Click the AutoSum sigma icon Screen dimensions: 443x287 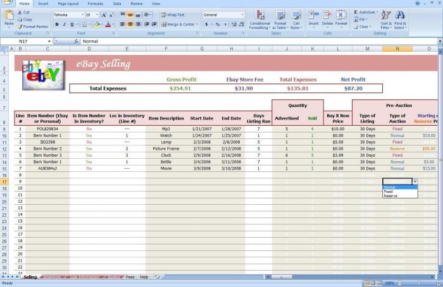coord(356,12)
